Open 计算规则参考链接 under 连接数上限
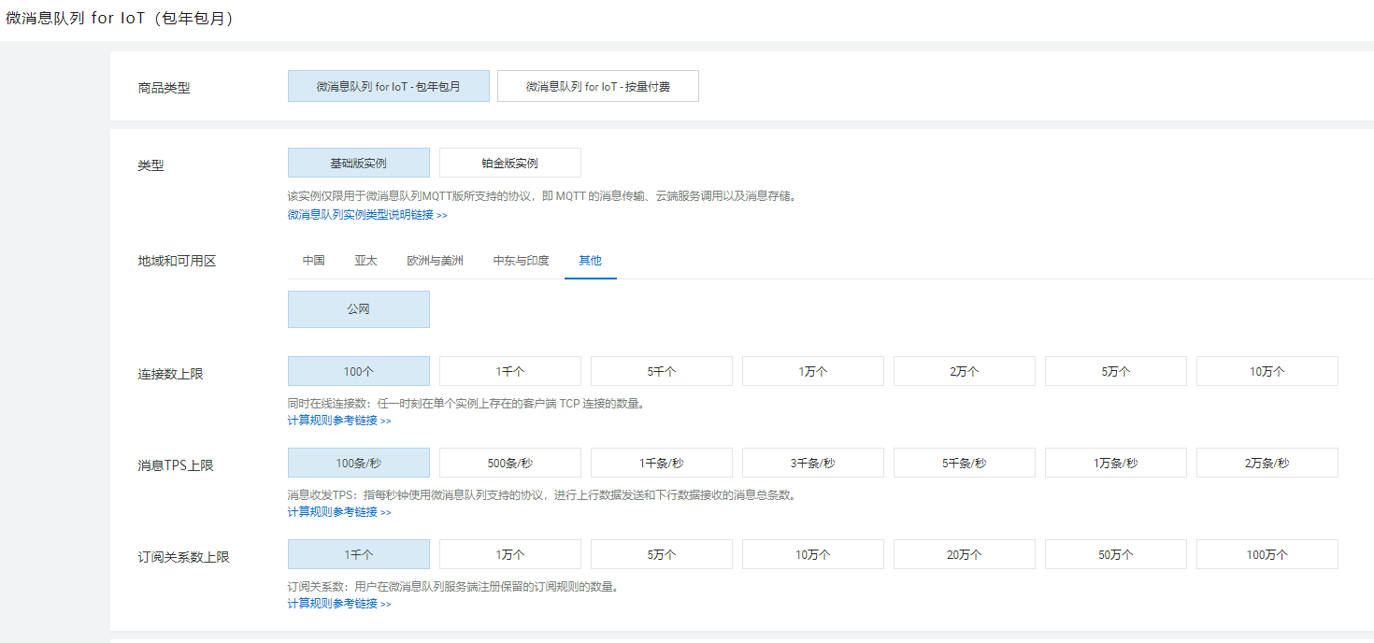The image size is (1374, 643). pyautogui.click(x=339, y=421)
